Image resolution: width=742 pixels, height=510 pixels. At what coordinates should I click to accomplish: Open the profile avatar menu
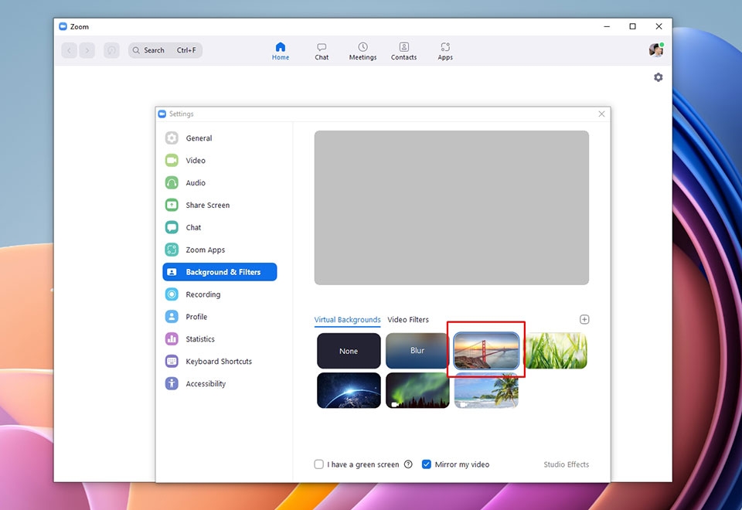(656, 49)
